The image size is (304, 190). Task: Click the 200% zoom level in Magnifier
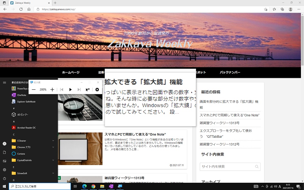43,90
